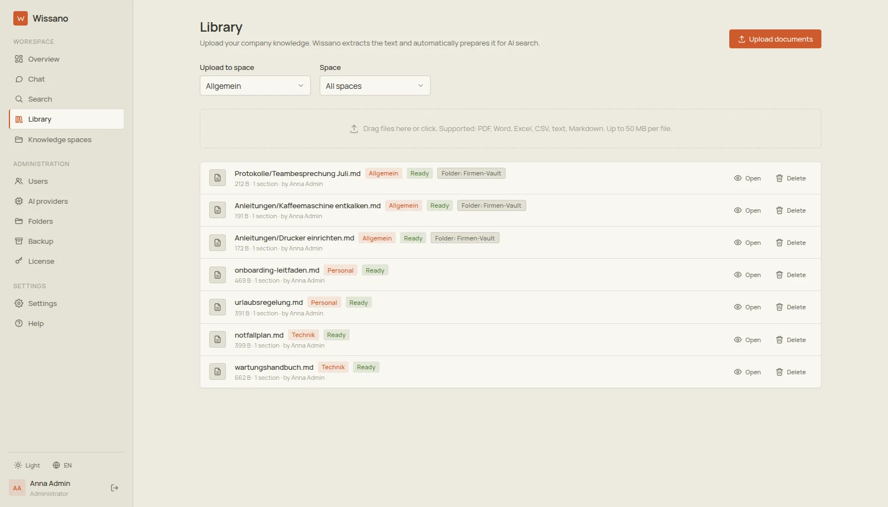Open Protokolle/Teambesprechung Juli.md
The height and width of the screenshot is (507, 888).
coord(747,178)
